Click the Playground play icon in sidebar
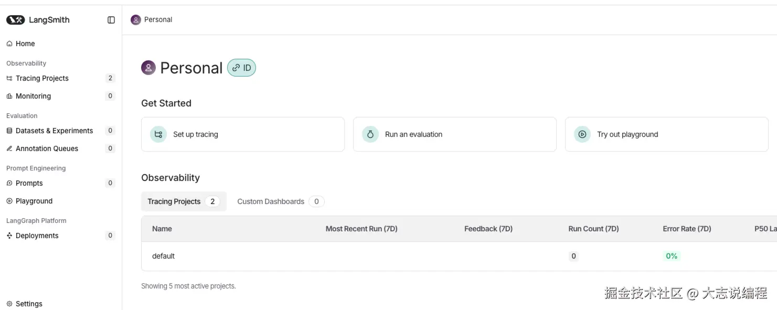This screenshot has height=310, width=777. [x=9, y=201]
